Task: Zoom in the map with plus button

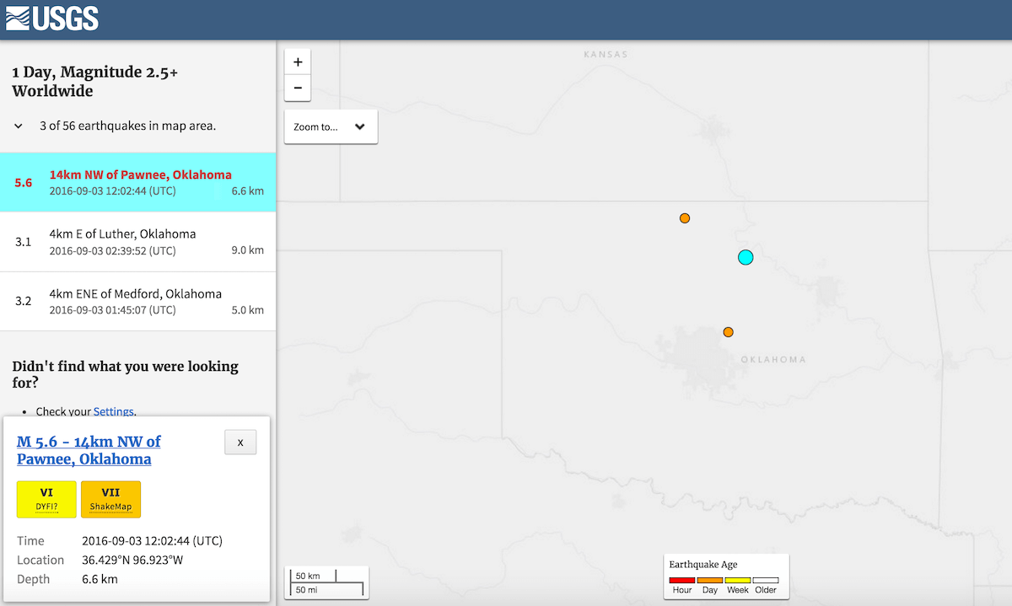Action: tap(298, 62)
